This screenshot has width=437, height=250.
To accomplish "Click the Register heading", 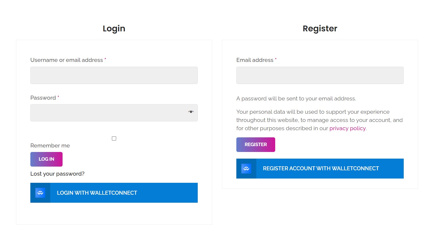I will [320, 28].
